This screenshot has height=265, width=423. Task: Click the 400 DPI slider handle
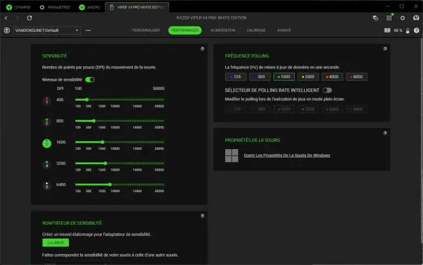point(87,100)
